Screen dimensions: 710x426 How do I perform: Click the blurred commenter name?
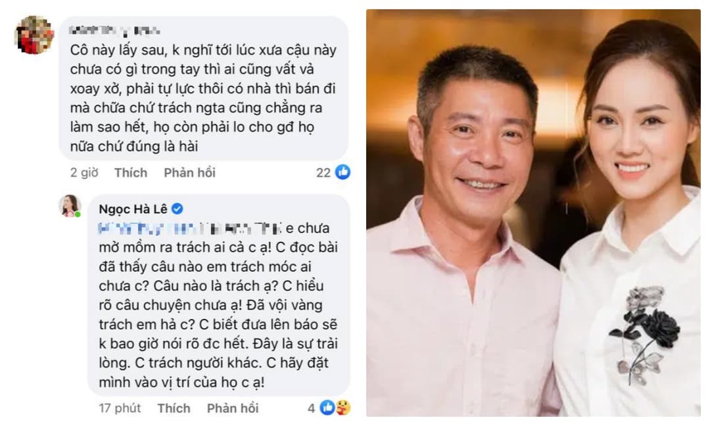coord(114,31)
